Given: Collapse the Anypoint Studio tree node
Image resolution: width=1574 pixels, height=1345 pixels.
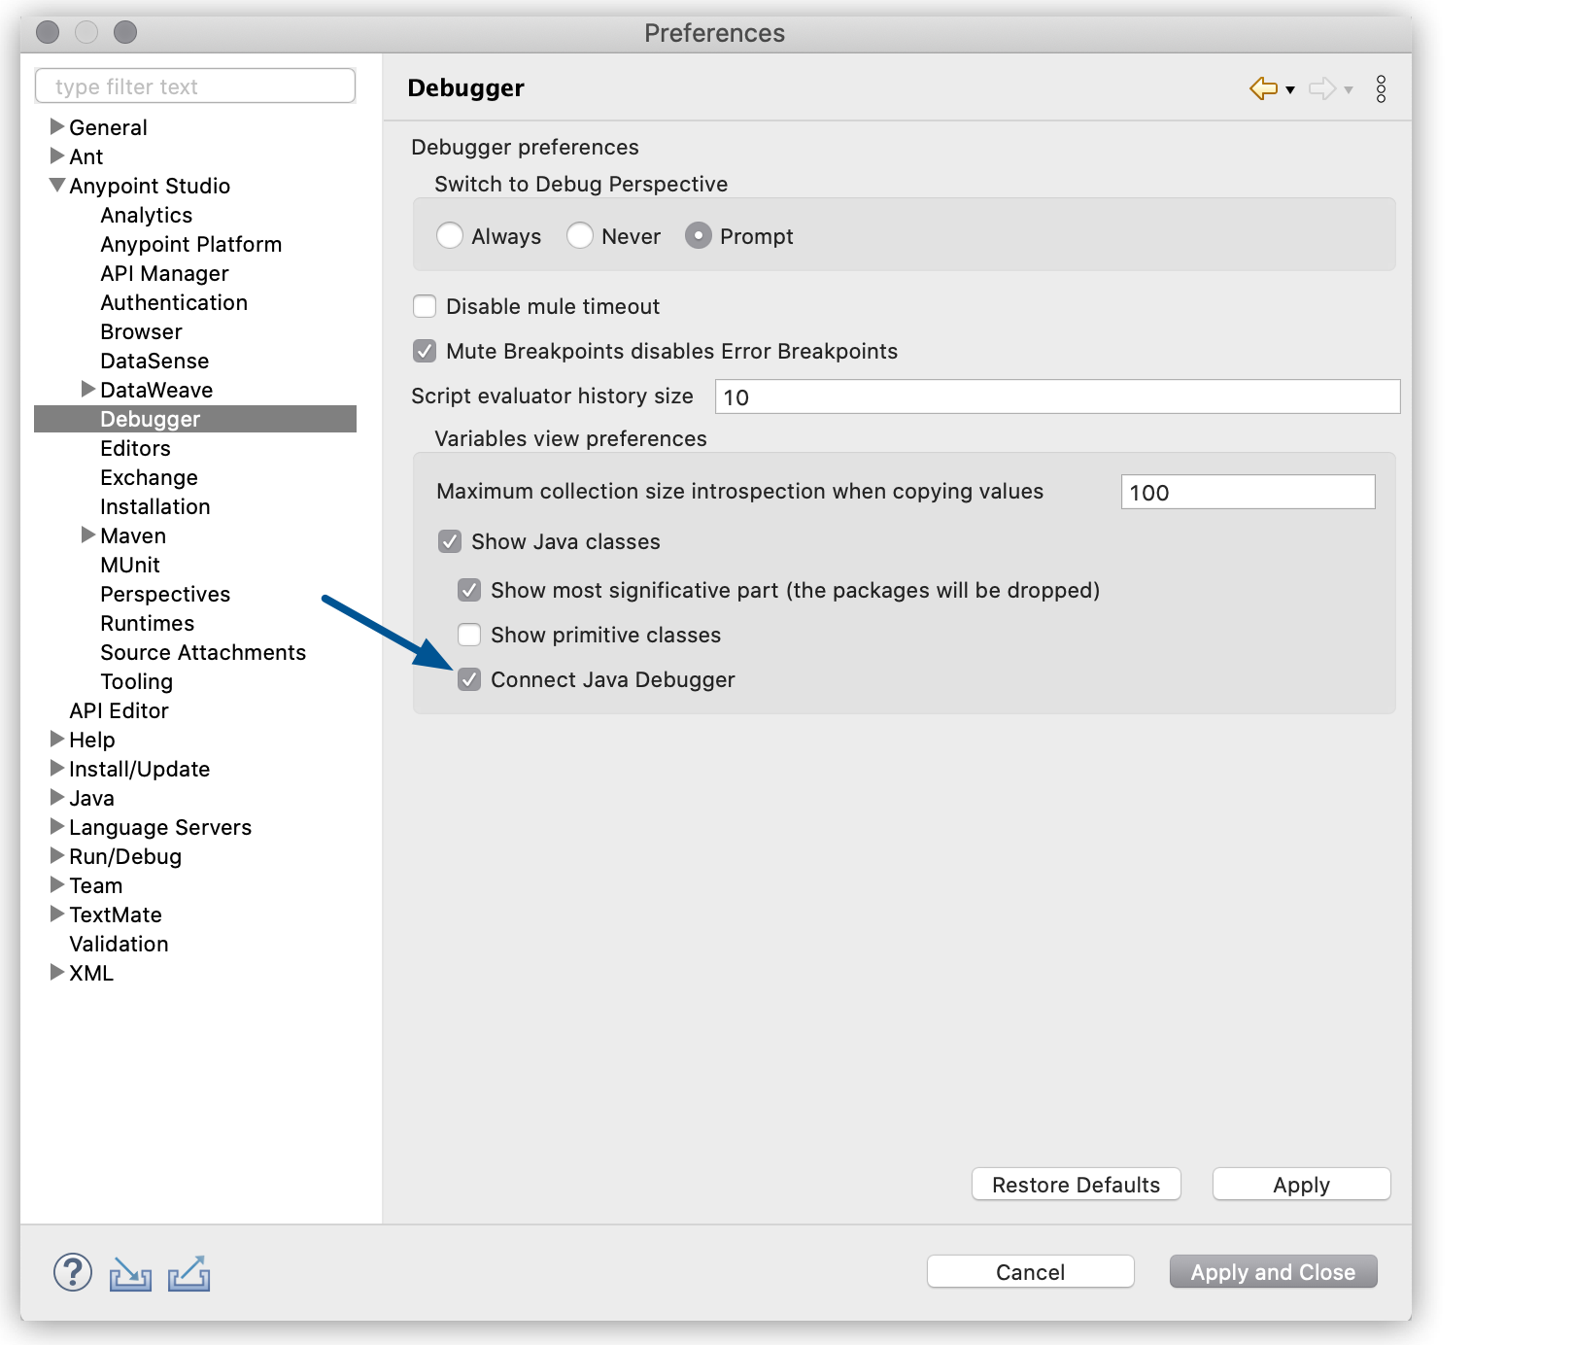Looking at the screenshot, I should coord(57,185).
